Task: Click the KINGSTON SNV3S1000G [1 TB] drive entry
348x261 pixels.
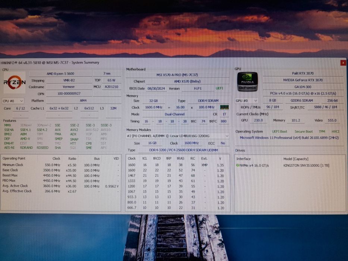Action: 306,166
